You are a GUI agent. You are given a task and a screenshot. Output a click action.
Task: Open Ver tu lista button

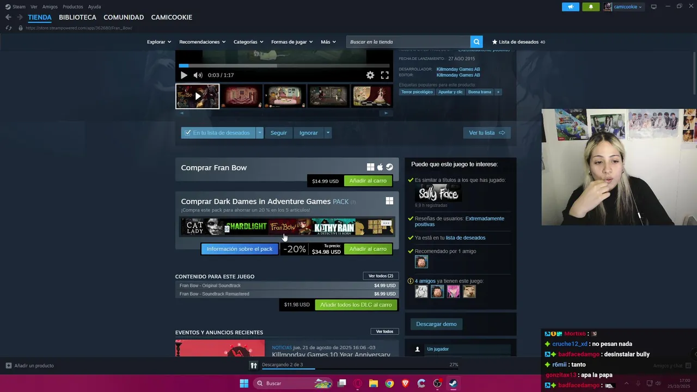click(x=487, y=133)
